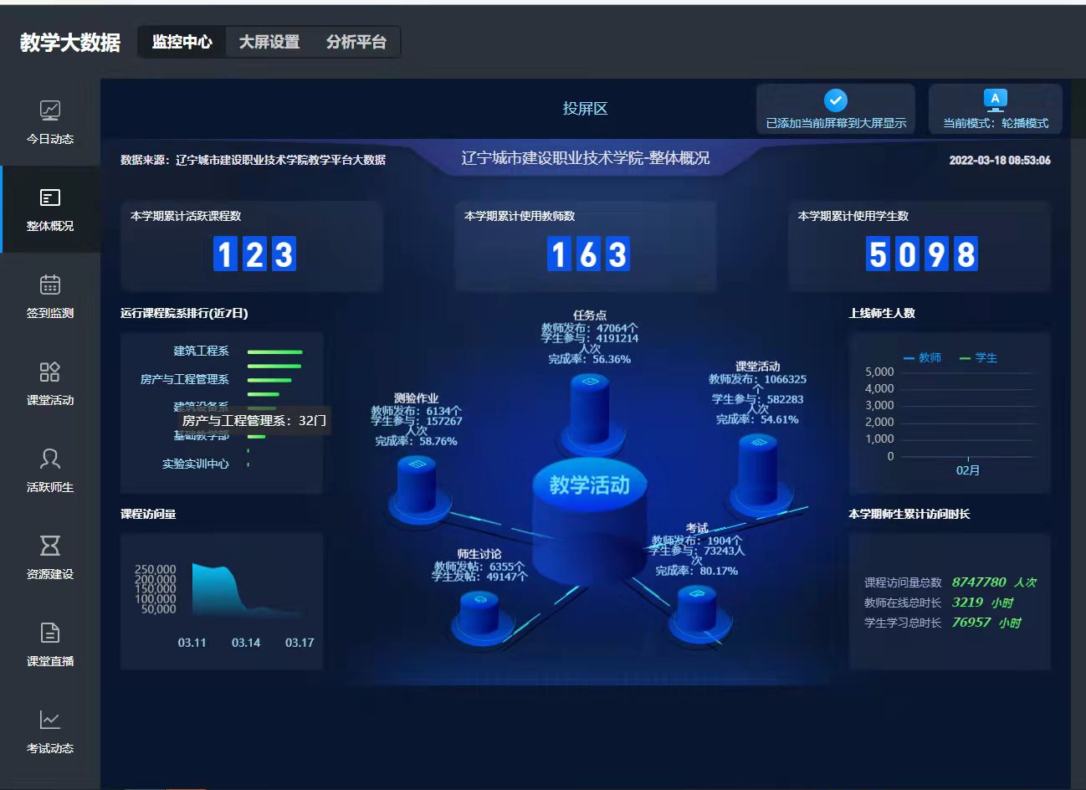
Task: Open the 课堂活动 grid icon
Action: click(x=50, y=372)
